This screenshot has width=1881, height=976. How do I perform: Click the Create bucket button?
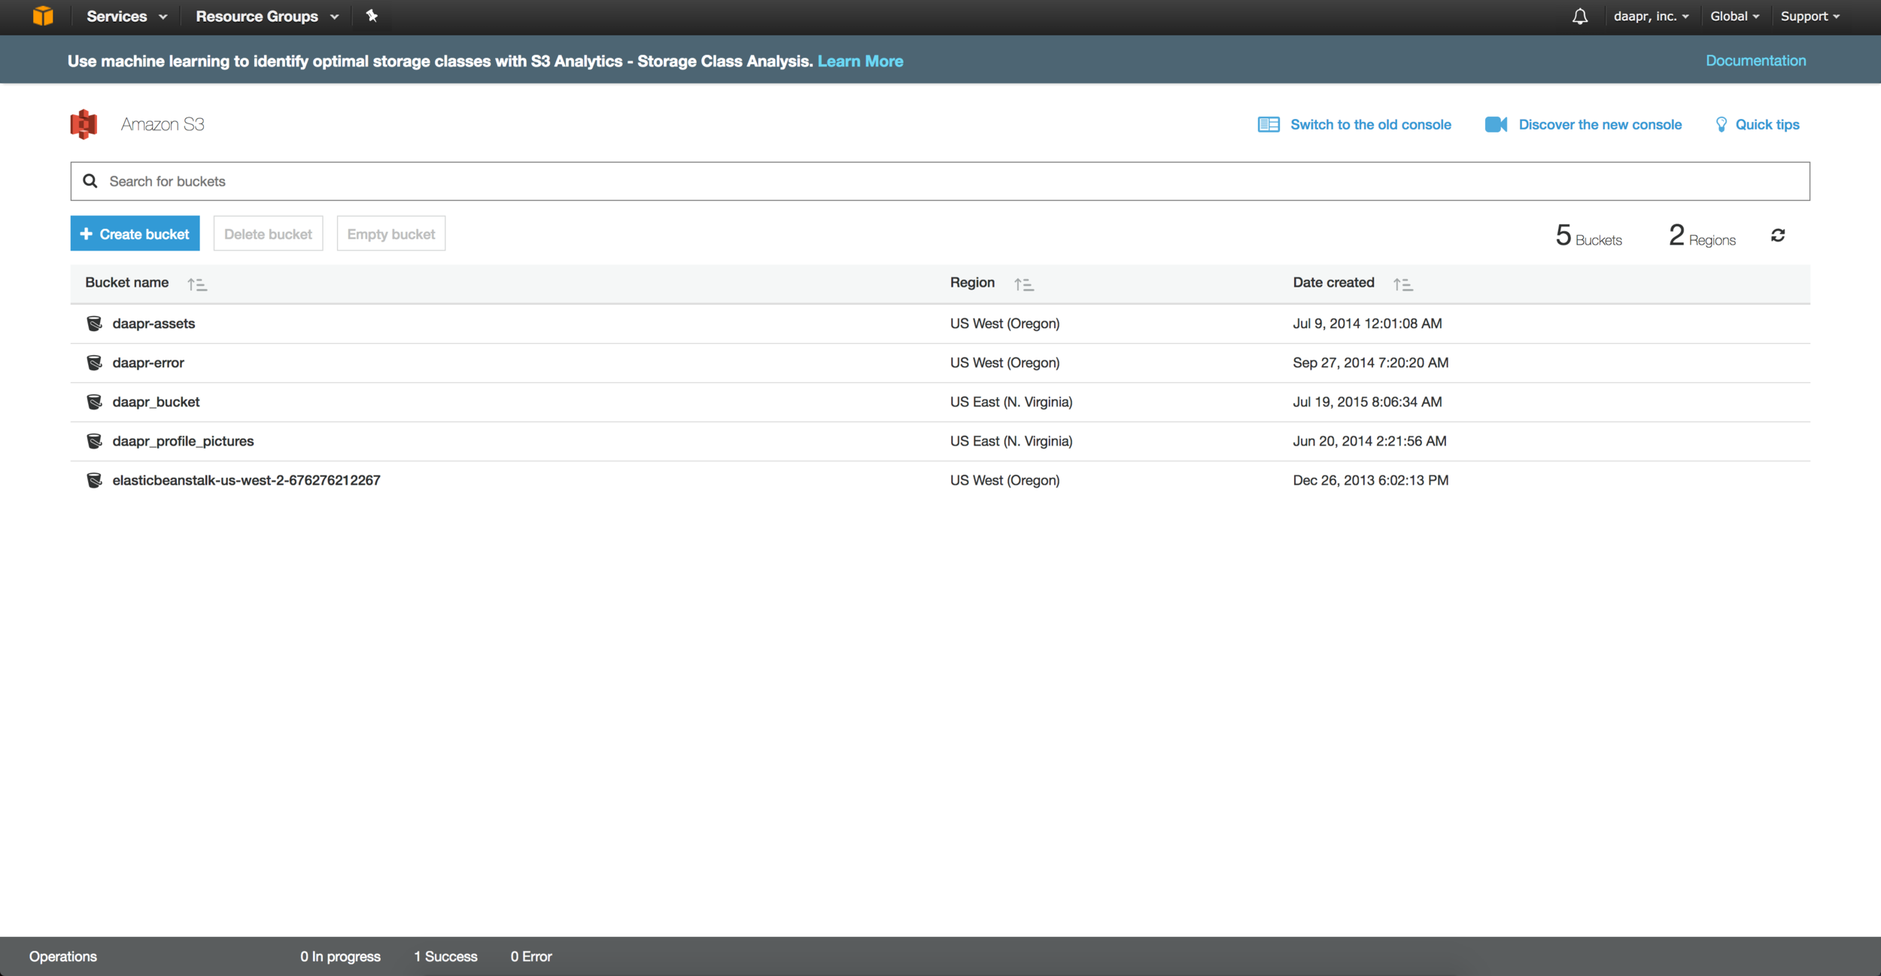(135, 233)
